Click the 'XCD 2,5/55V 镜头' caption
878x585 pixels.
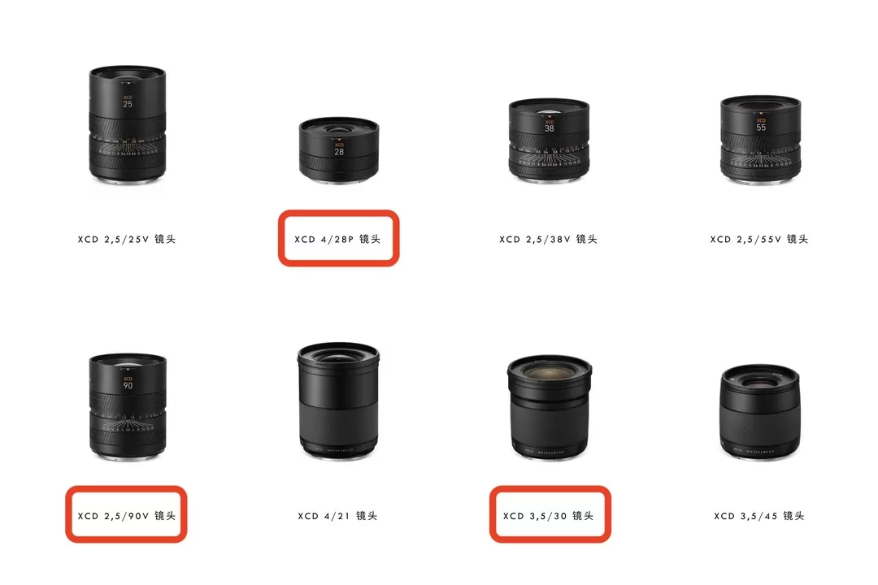759,239
